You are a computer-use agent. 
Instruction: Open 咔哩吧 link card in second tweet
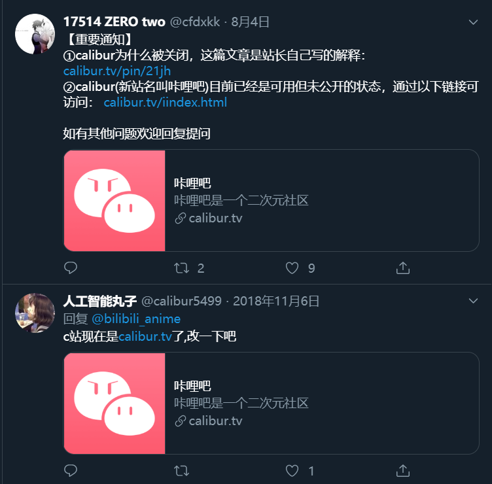tap(272, 403)
